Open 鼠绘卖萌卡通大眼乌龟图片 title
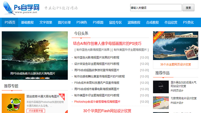Viewport: 201px width, 113px height. click(43, 96)
